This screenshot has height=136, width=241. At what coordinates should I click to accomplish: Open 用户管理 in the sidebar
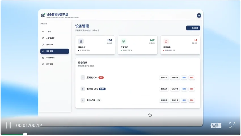pyautogui.click(x=54, y=64)
